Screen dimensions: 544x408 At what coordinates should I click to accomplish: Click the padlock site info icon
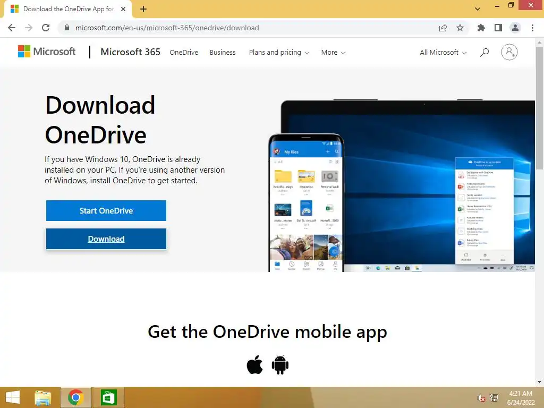coord(67,28)
